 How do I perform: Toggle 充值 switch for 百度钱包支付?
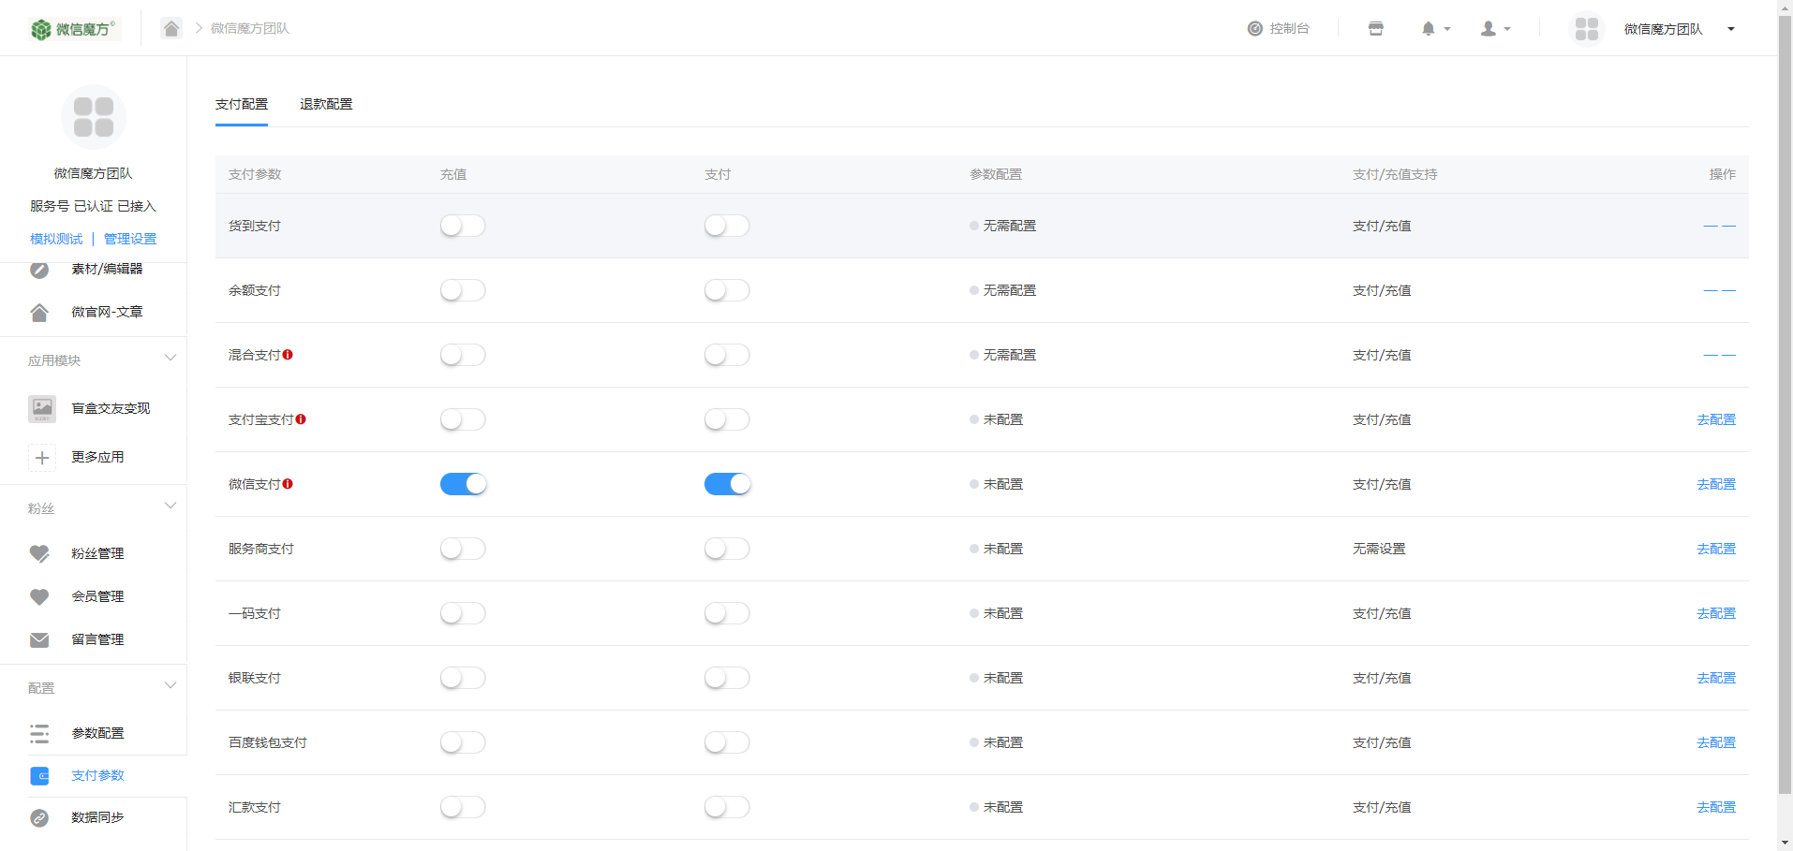[x=463, y=742]
